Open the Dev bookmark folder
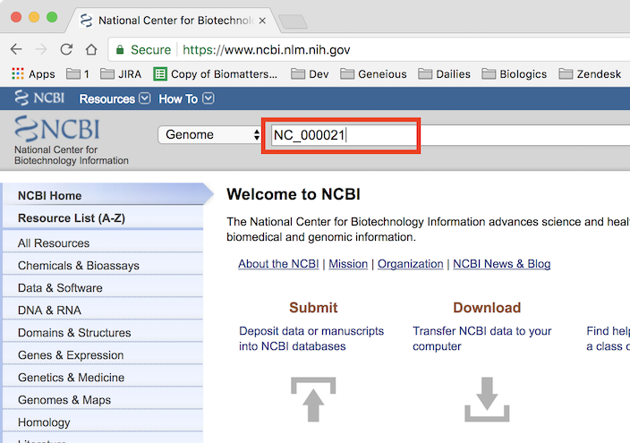Image resolution: width=630 pixels, height=443 pixels. coord(310,74)
